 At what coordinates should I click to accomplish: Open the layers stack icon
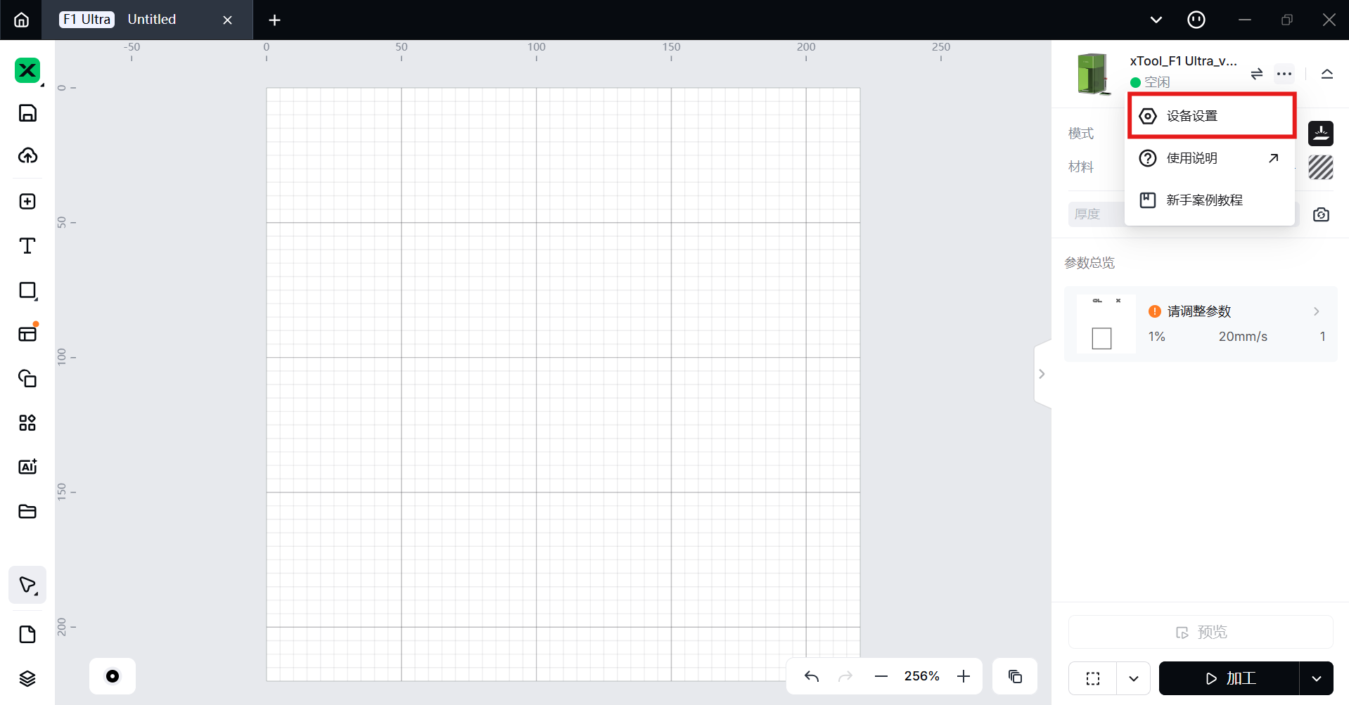point(27,678)
